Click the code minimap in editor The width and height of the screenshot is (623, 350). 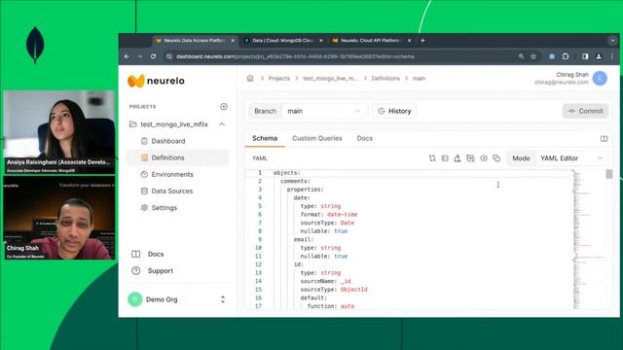pyautogui.click(x=588, y=238)
